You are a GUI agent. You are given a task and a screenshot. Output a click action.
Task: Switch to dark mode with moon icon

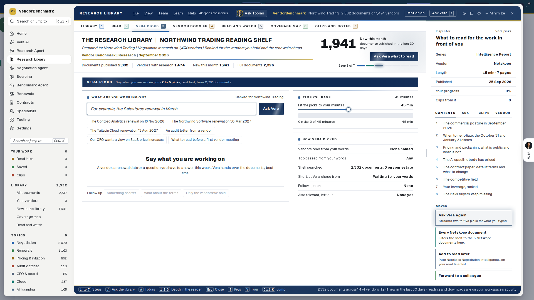pyautogui.click(x=464, y=13)
